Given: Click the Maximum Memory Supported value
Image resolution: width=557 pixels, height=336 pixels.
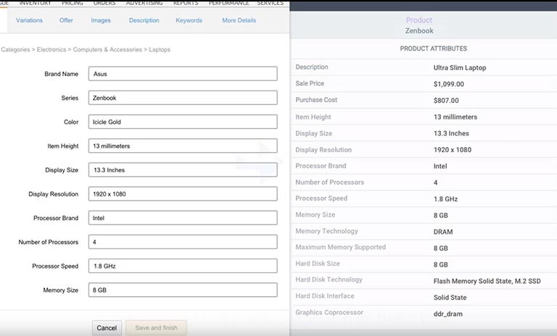Looking at the screenshot, I should tap(440, 248).
